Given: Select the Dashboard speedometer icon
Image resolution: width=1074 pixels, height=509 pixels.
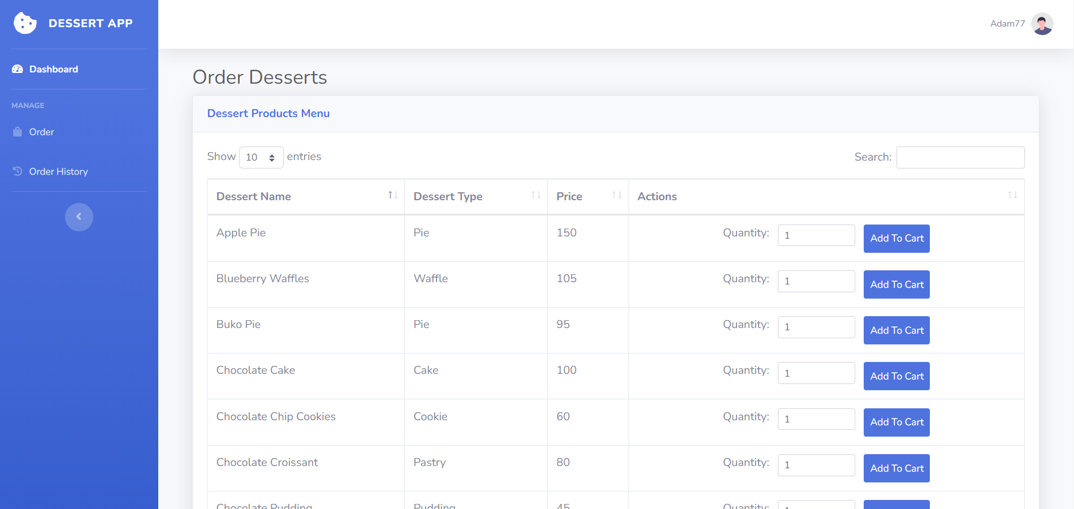Looking at the screenshot, I should tap(17, 68).
